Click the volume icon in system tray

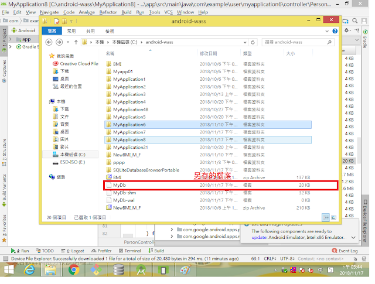pos(311,270)
